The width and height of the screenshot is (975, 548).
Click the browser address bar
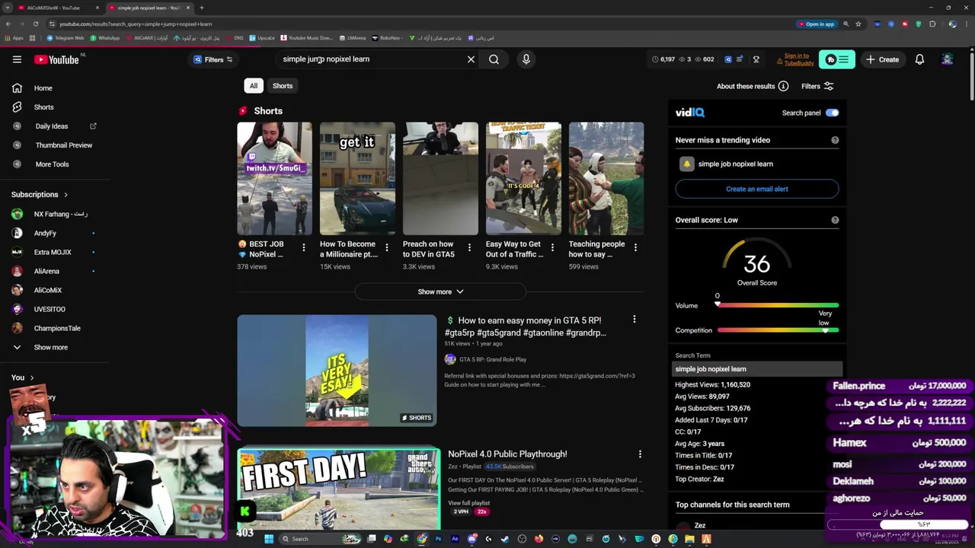[x=419, y=24]
